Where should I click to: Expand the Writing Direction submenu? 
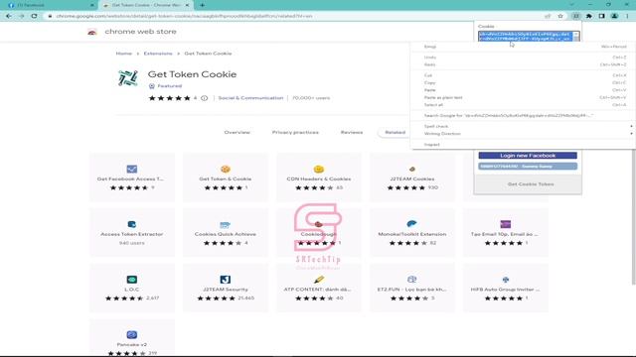click(x=524, y=134)
